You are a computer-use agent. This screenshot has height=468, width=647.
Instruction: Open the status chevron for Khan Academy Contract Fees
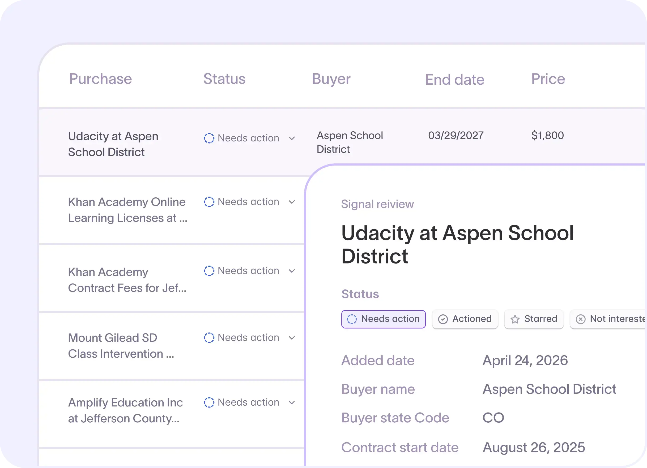292,271
